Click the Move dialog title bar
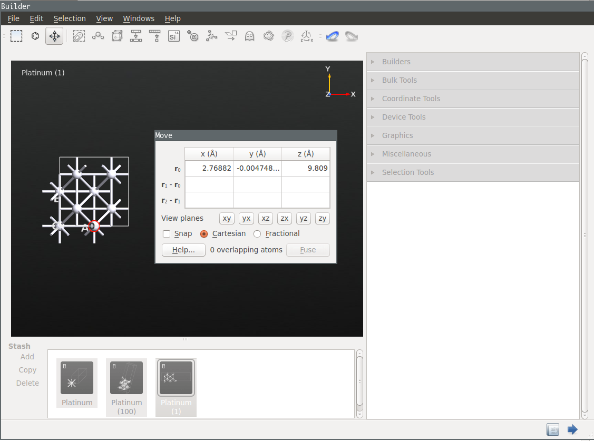Viewport: 594px width, 441px height. coord(246,135)
